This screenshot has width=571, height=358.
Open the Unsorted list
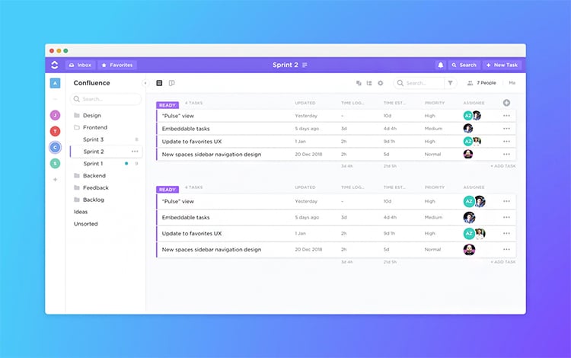85,224
